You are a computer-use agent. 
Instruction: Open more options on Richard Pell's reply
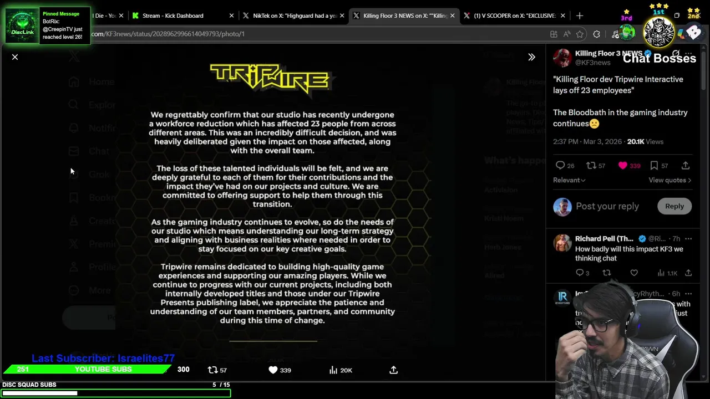click(x=688, y=239)
